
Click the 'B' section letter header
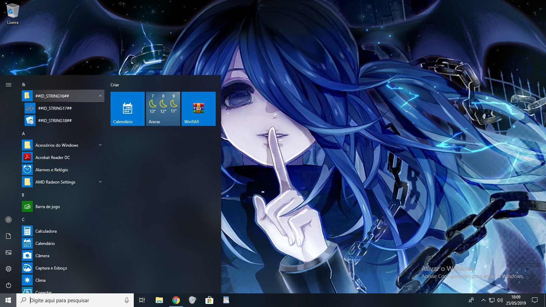click(x=23, y=195)
